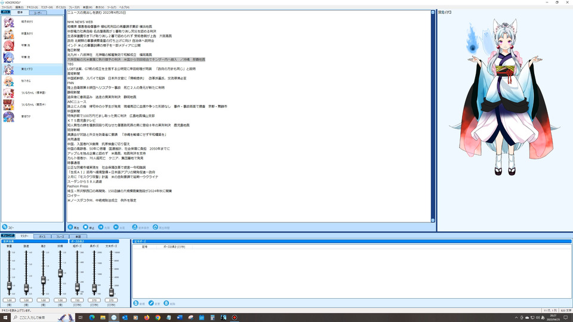573x322 pixels.
Task: Open the テキスト(X) menu
Action: tap(32, 7)
